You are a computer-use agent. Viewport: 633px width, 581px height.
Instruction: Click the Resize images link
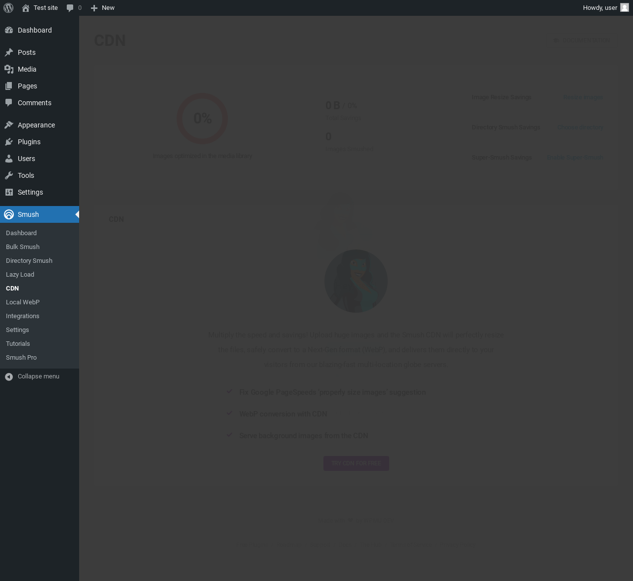583,97
